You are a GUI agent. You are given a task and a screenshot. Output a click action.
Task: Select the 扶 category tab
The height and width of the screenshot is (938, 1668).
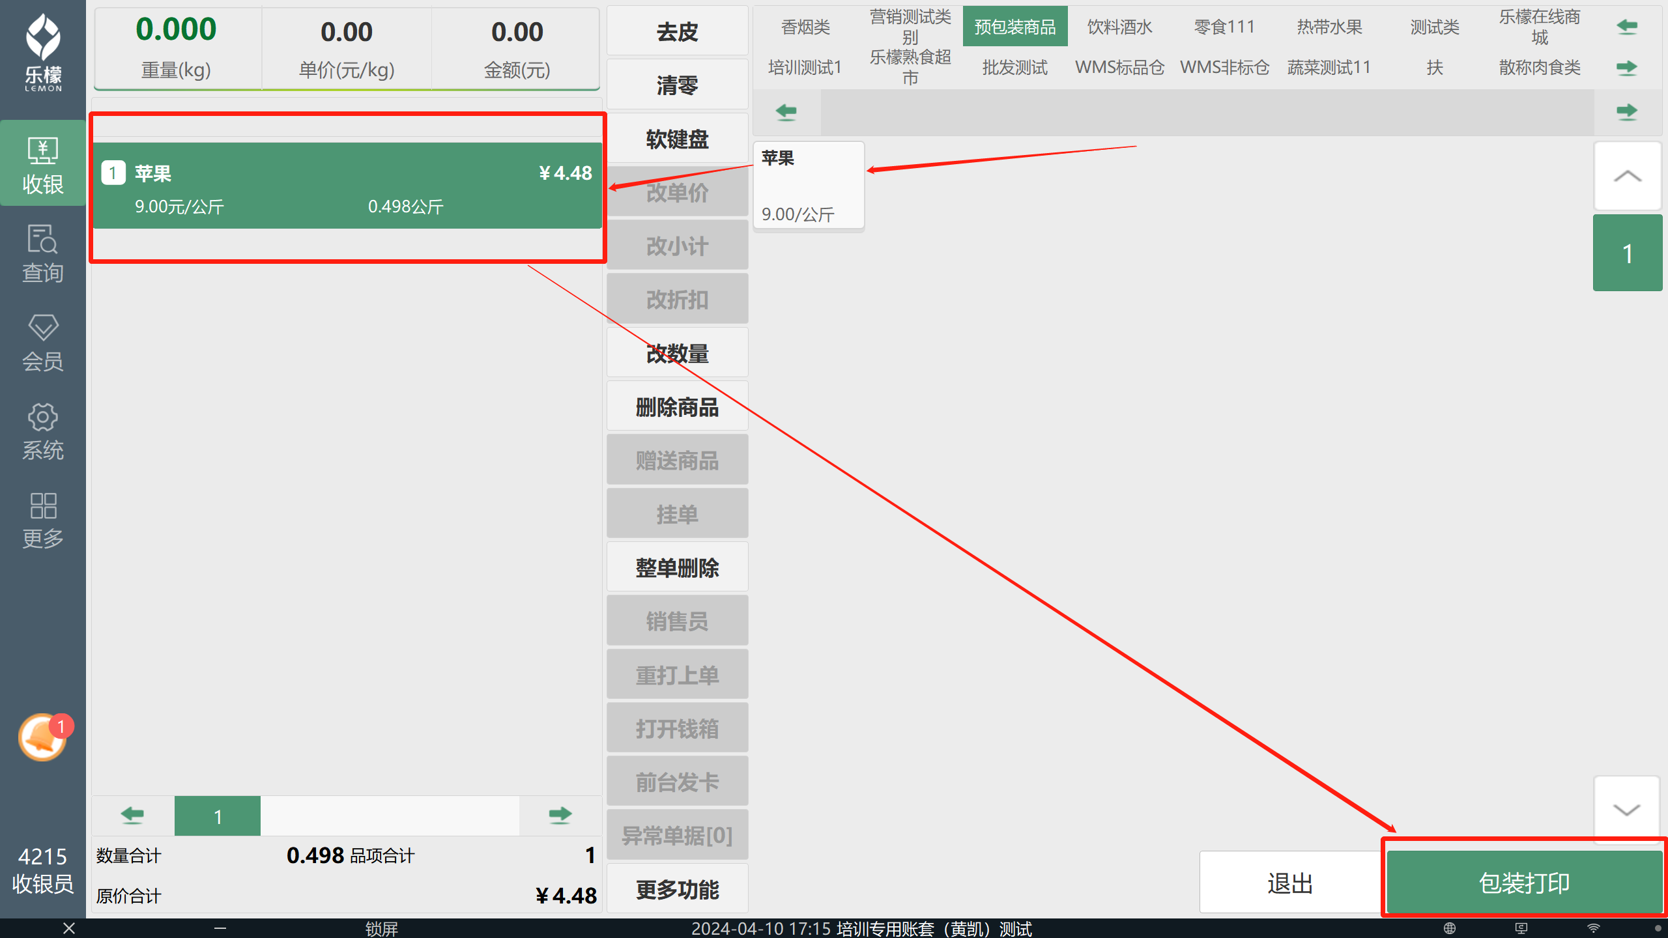[1435, 67]
